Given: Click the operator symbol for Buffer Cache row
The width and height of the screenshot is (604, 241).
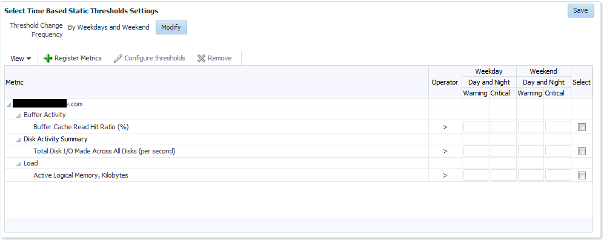Looking at the screenshot, I should pos(445,127).
